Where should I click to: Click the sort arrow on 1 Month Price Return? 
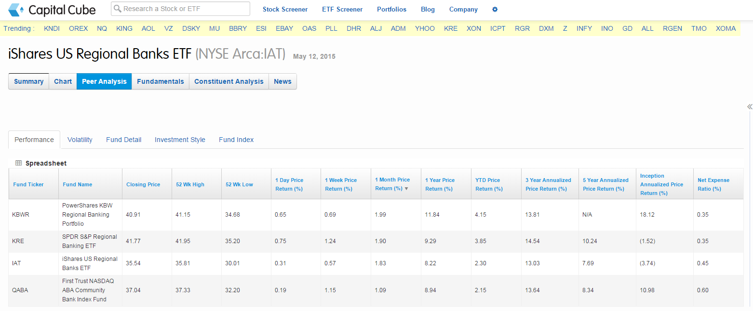406,189
